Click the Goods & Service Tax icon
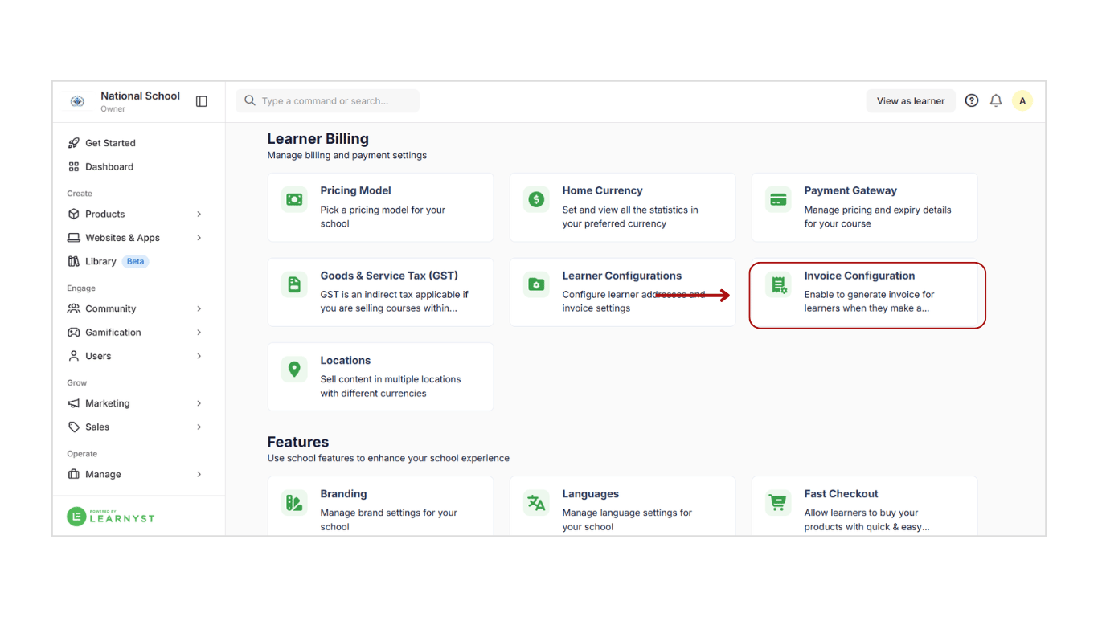This screenshot has height=617, width=1098. coord(294,284)
